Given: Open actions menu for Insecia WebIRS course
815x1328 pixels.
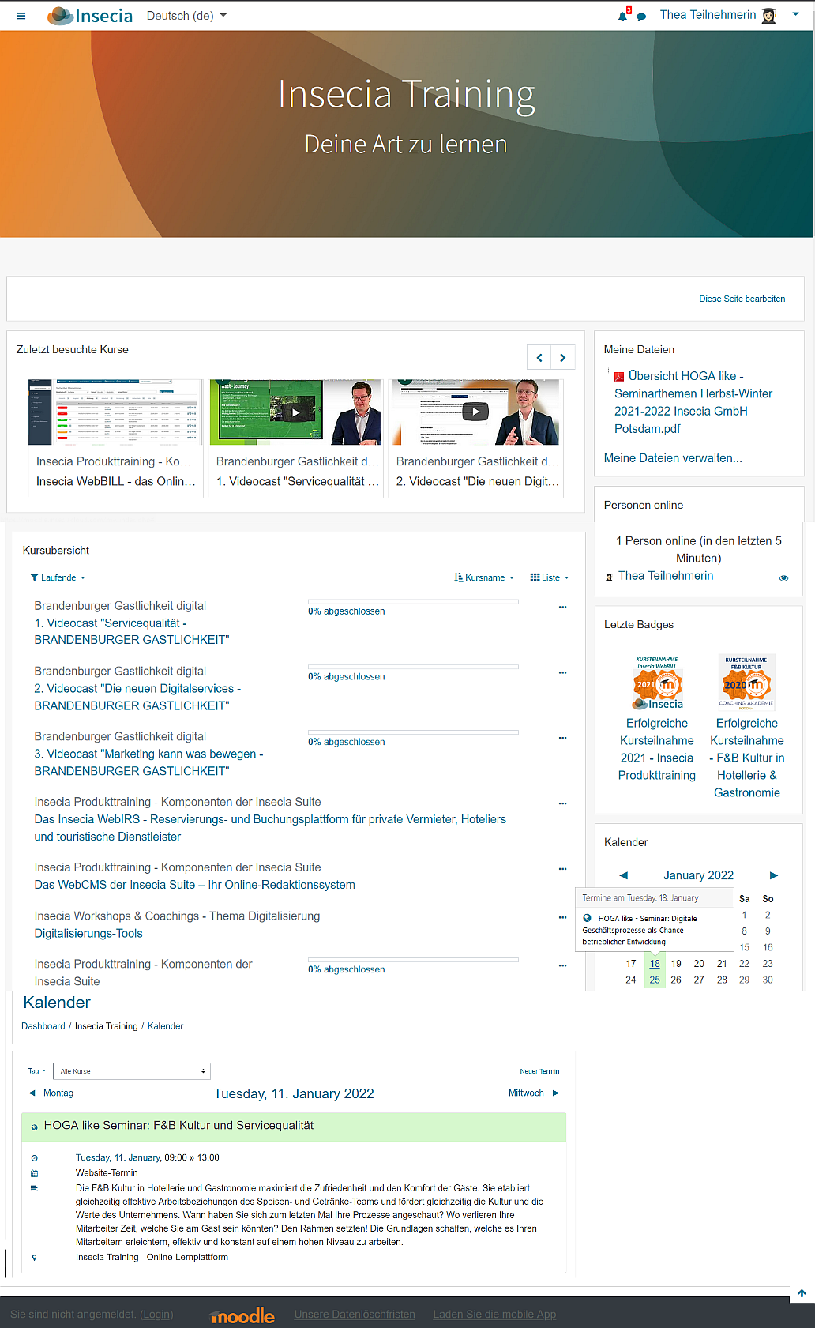Looking at the screenshot, I should point(563,803).
